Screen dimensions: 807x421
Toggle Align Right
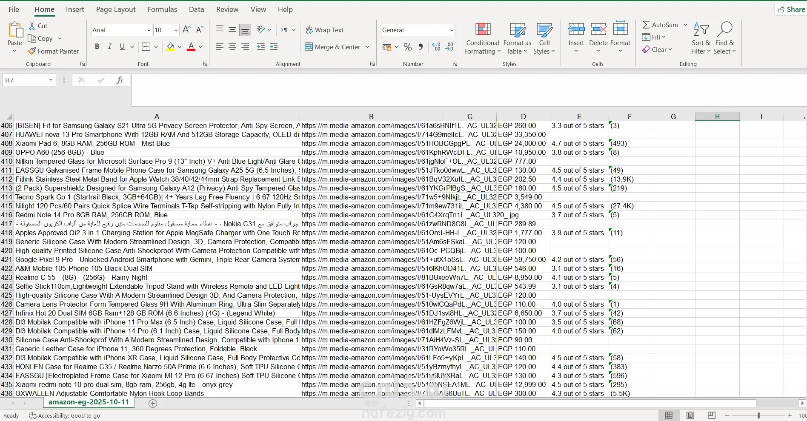[245, 47]
